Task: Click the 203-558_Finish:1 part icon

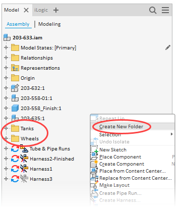Action: coord(15,108)
